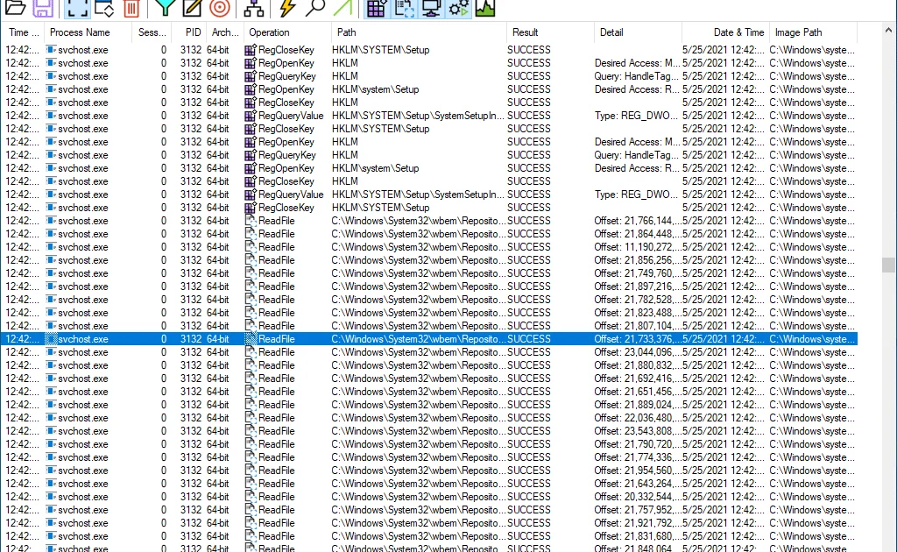Viewport: 897px width, 552px height.
Task: Select the include-process-from-window target icon
Action: point(218,9)
